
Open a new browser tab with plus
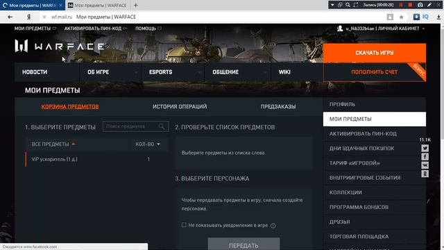coord(136,5)
